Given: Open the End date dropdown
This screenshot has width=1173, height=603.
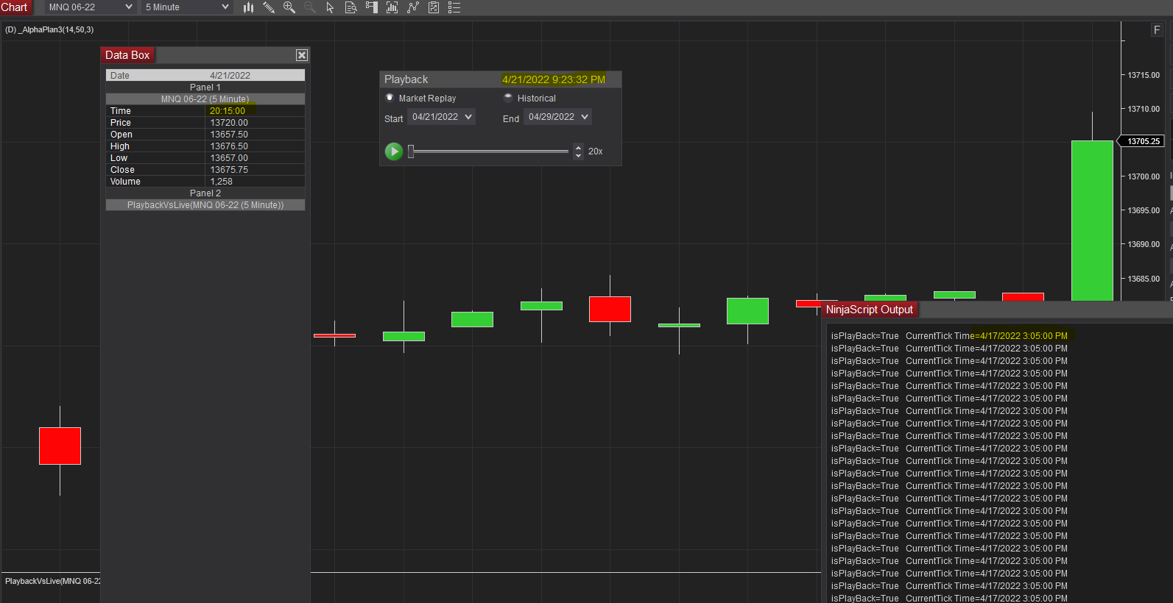Looking at the screenshot, I should click(x=558, y=117).
